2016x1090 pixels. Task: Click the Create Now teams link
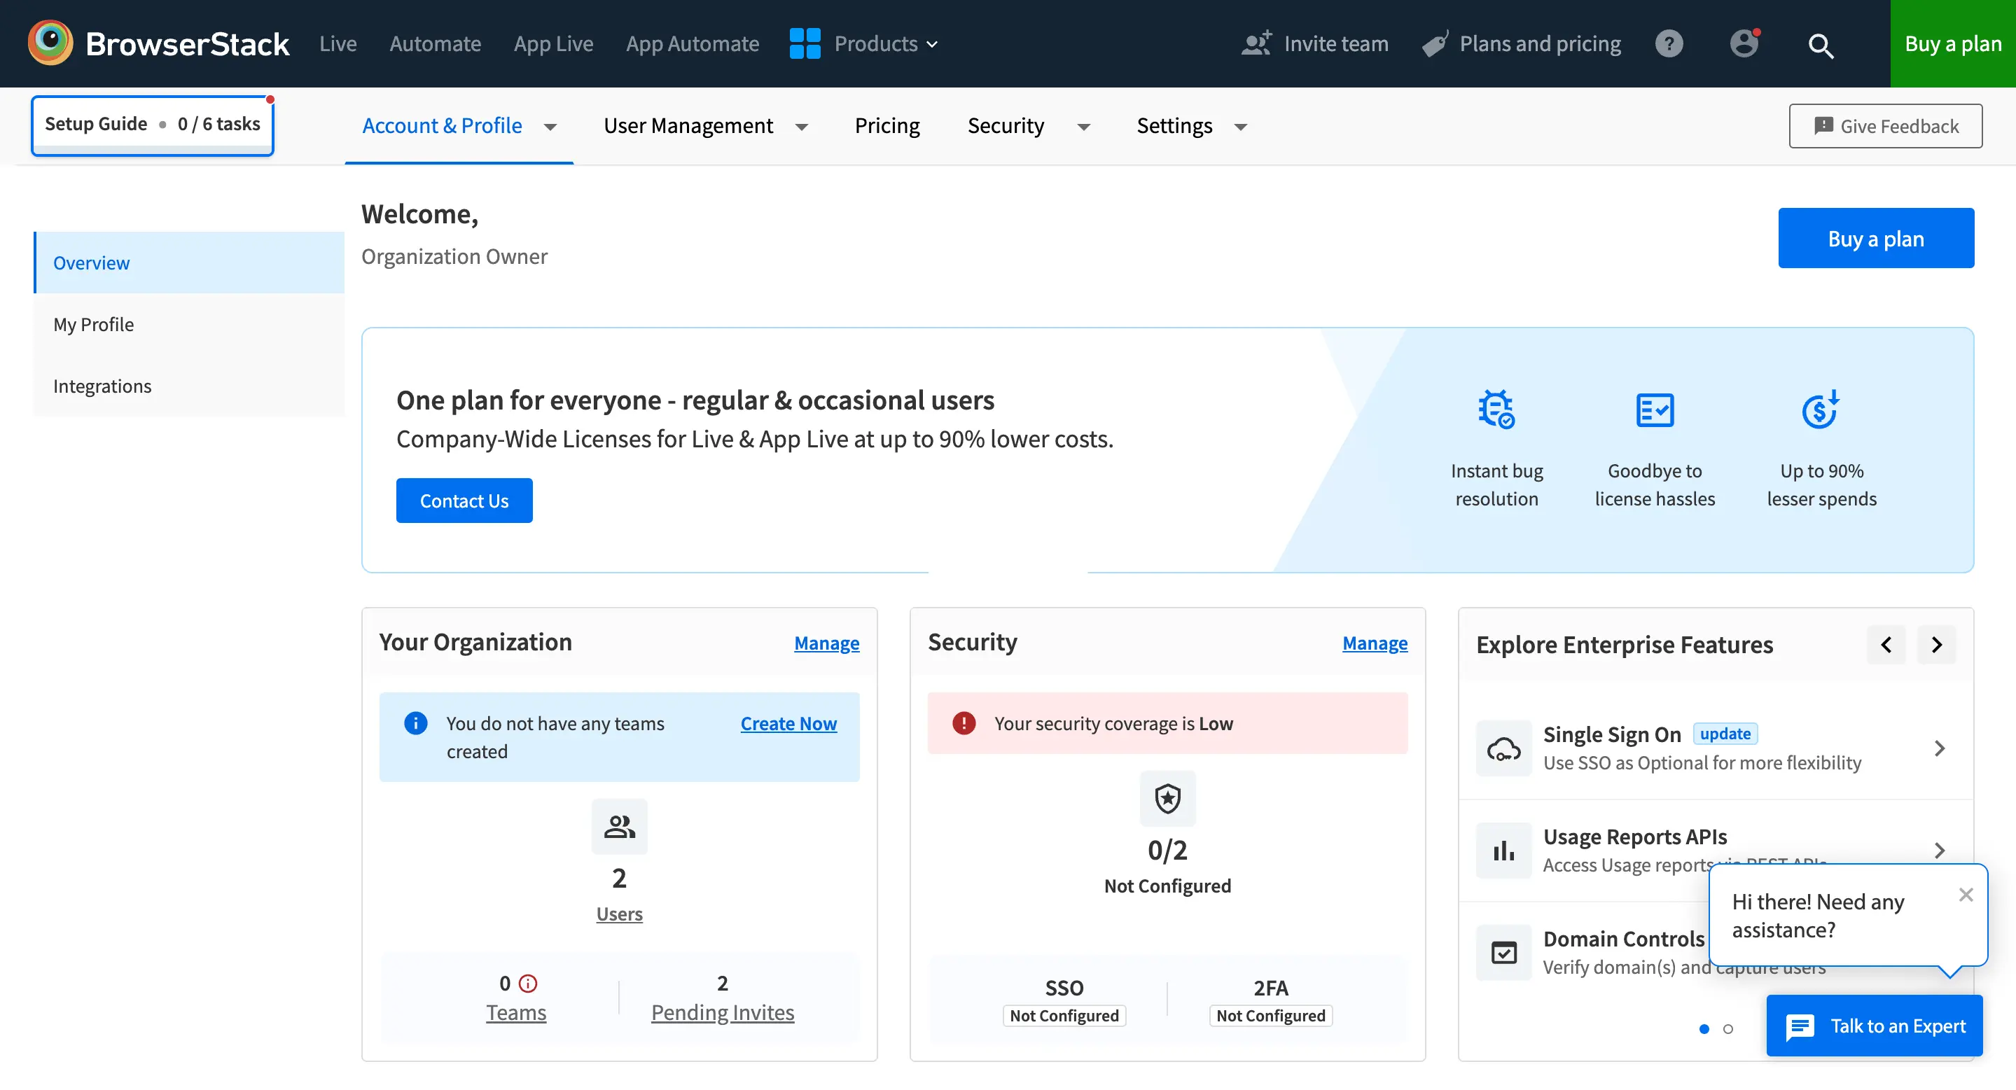pos(788,722)
